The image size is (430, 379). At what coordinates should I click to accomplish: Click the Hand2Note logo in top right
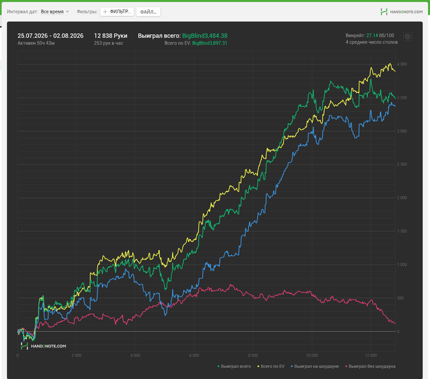click(x=402, y=12)
